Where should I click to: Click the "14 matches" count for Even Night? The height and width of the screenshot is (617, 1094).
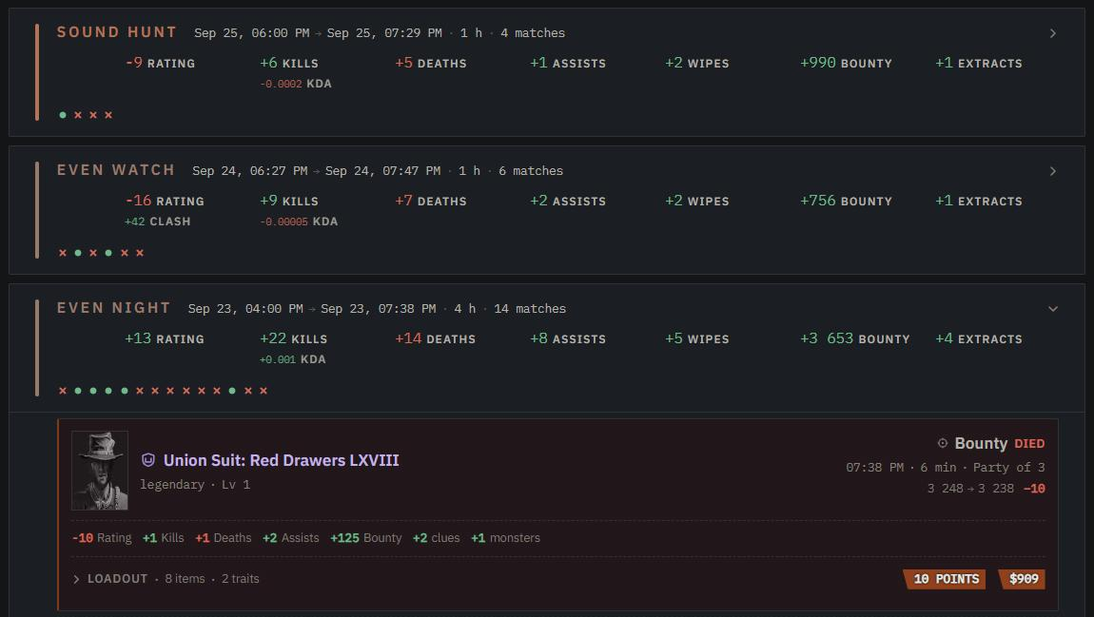(x=530, y=309)
